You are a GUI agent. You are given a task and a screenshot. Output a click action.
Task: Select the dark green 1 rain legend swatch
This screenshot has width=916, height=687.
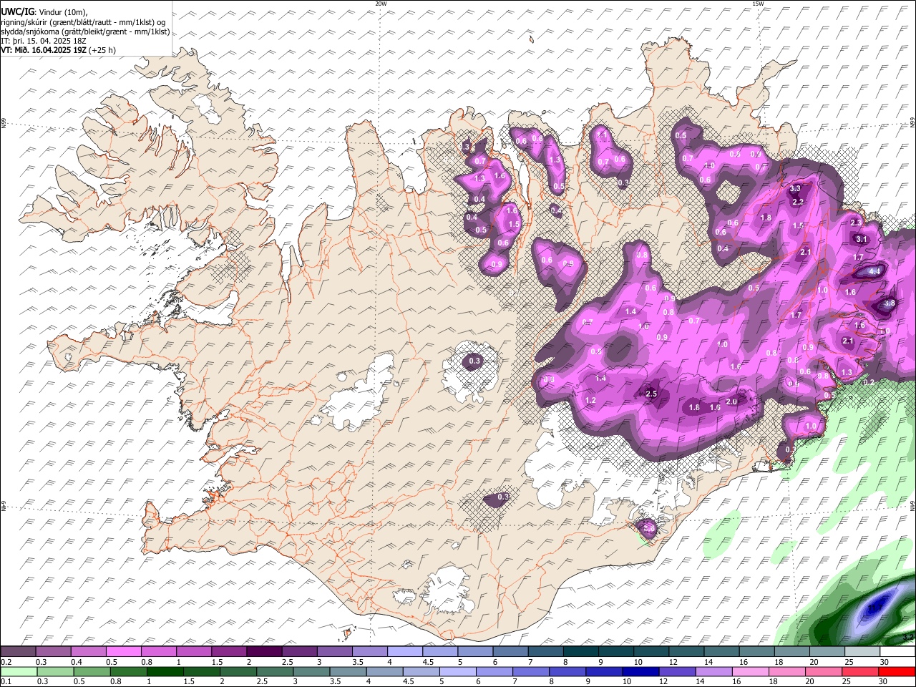[165, 671]
